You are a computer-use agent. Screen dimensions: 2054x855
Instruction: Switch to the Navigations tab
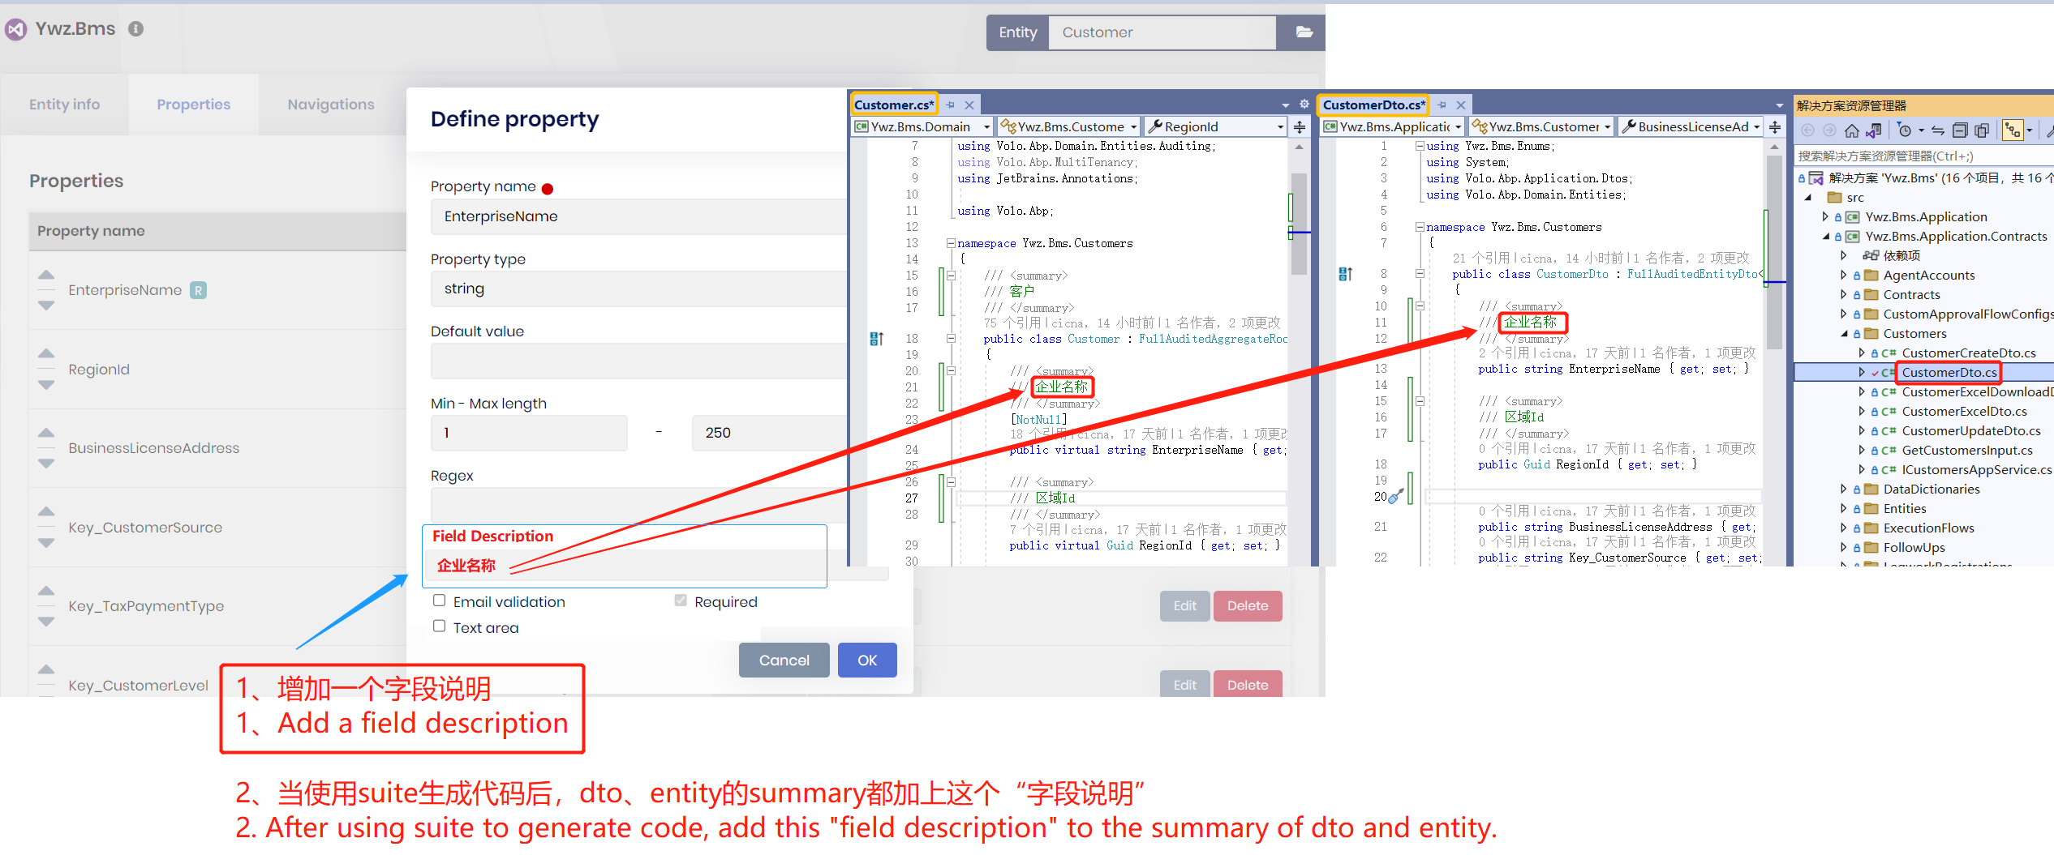331,105
